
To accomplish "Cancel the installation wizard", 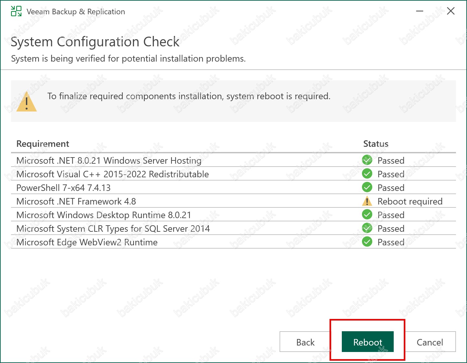I will [430, 342].
